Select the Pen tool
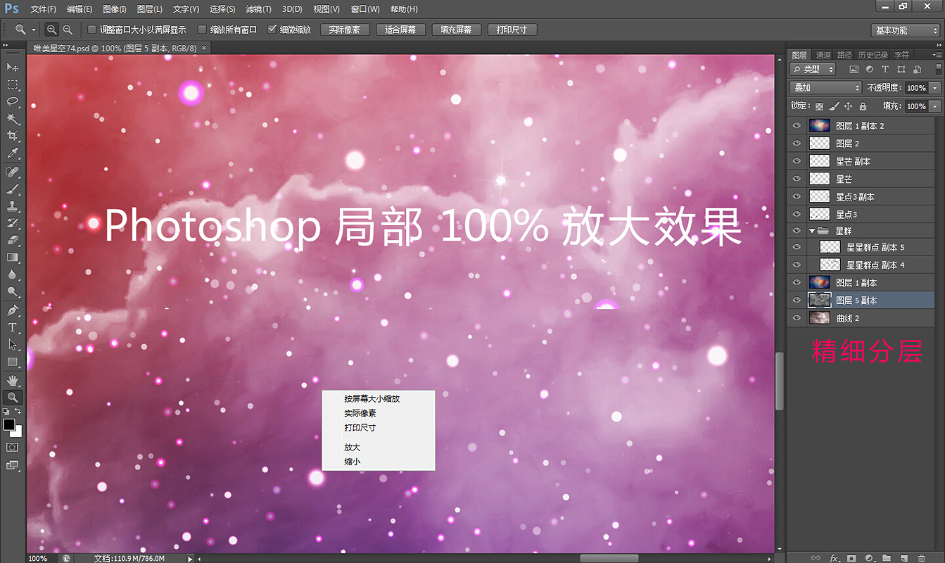Image resolution: width=945 pixels, height=563 pixels. [13, 310]
